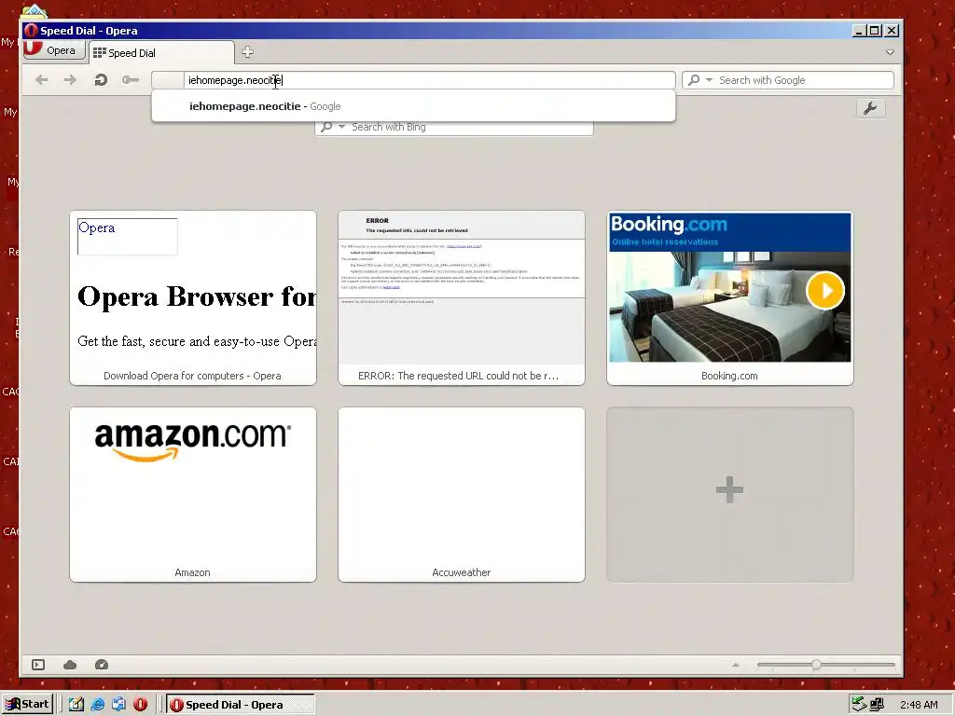
Task: Click the 2:48 AM clock
Action: click(919, 705)
